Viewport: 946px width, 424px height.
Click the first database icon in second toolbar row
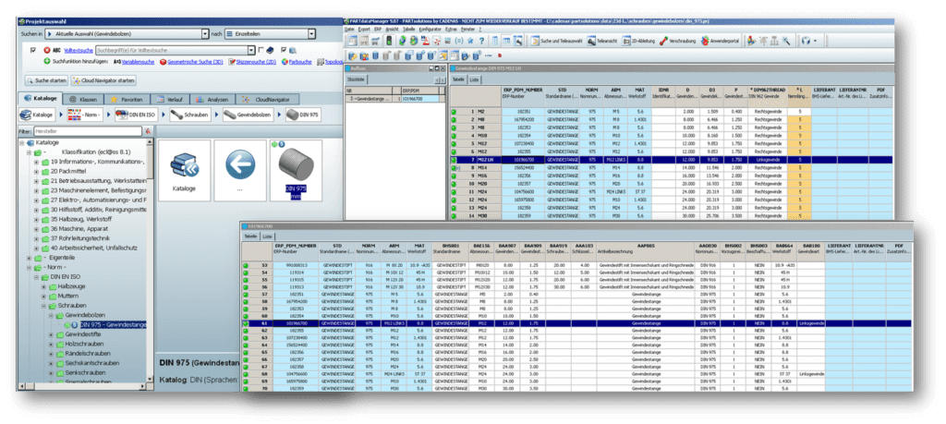352,55
